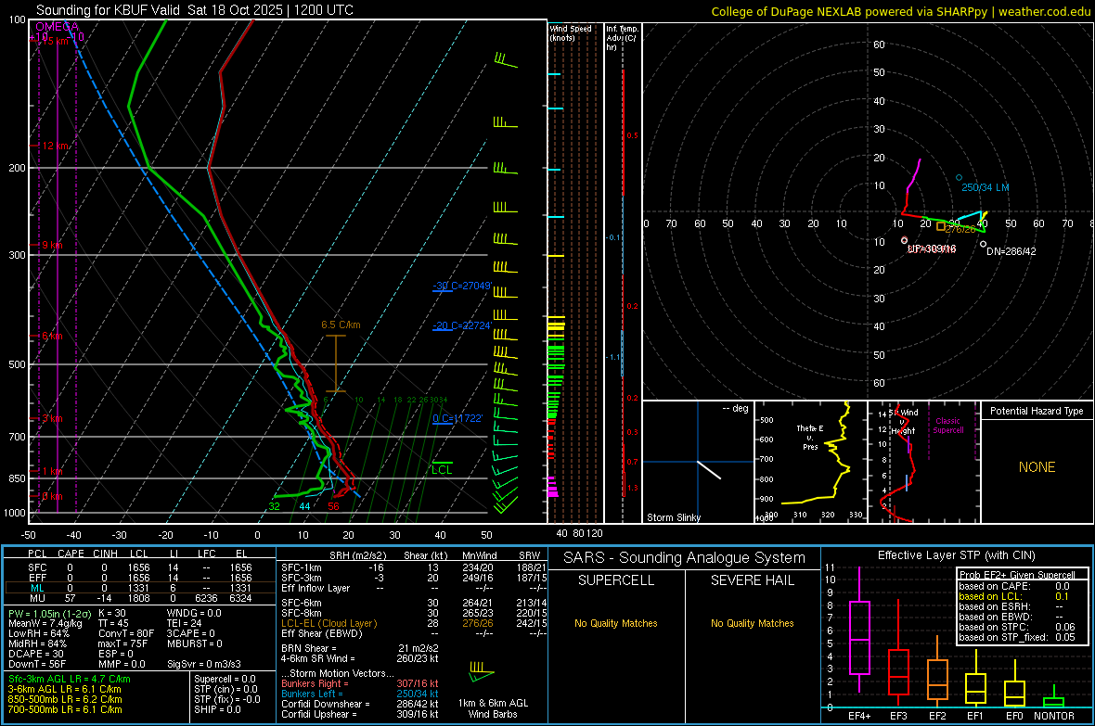Click the -30 C=27049' height label

(462, 286)
